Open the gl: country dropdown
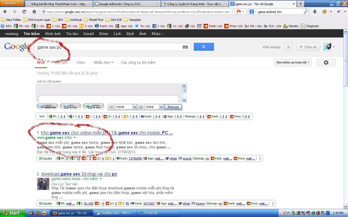Image resolution: width=348 pixels, height=217 pixels. 154,107
